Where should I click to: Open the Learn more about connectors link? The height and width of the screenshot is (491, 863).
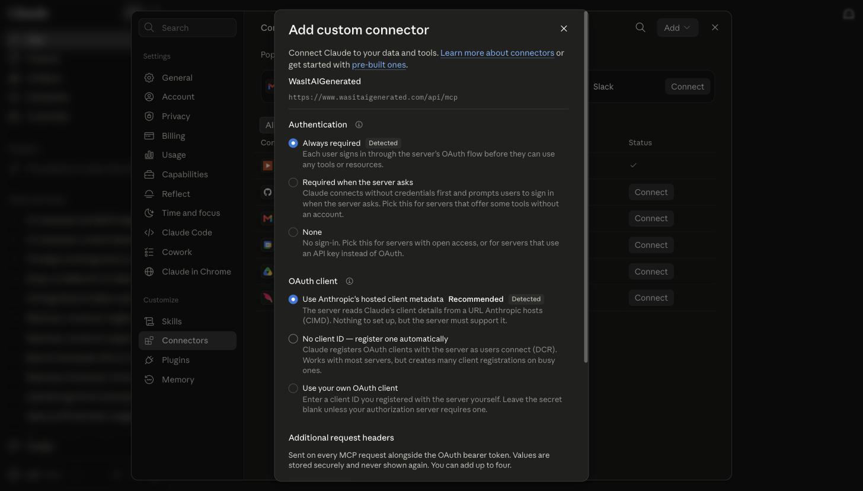tap(497, 53)
